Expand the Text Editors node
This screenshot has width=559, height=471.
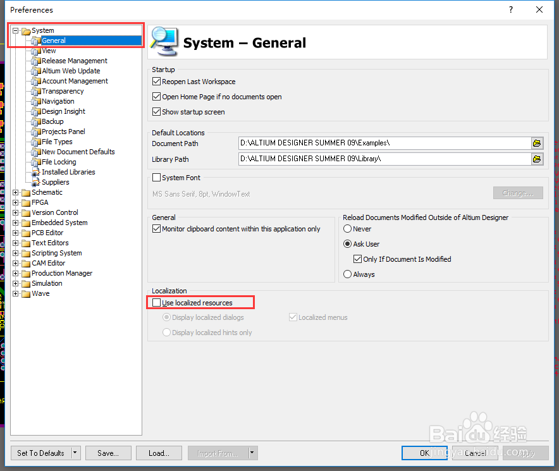[x=15, y=243]
